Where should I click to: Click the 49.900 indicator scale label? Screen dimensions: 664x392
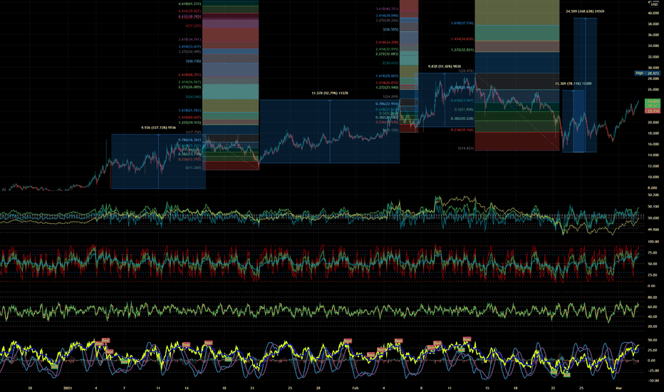(x=653, y=229)
